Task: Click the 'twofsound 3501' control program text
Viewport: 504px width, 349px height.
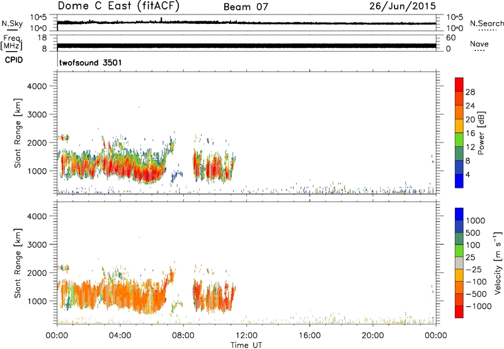Action: [x=90, y=62]
